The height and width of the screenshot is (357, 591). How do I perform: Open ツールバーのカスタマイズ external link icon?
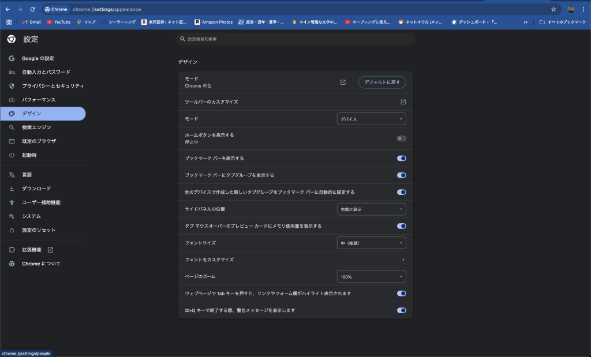click(x=403, y=102)
